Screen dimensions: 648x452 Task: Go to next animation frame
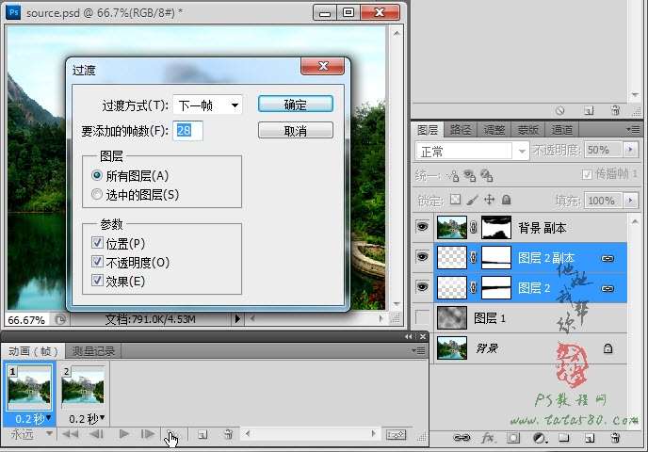pyautogui.click(x=148, y=434)
